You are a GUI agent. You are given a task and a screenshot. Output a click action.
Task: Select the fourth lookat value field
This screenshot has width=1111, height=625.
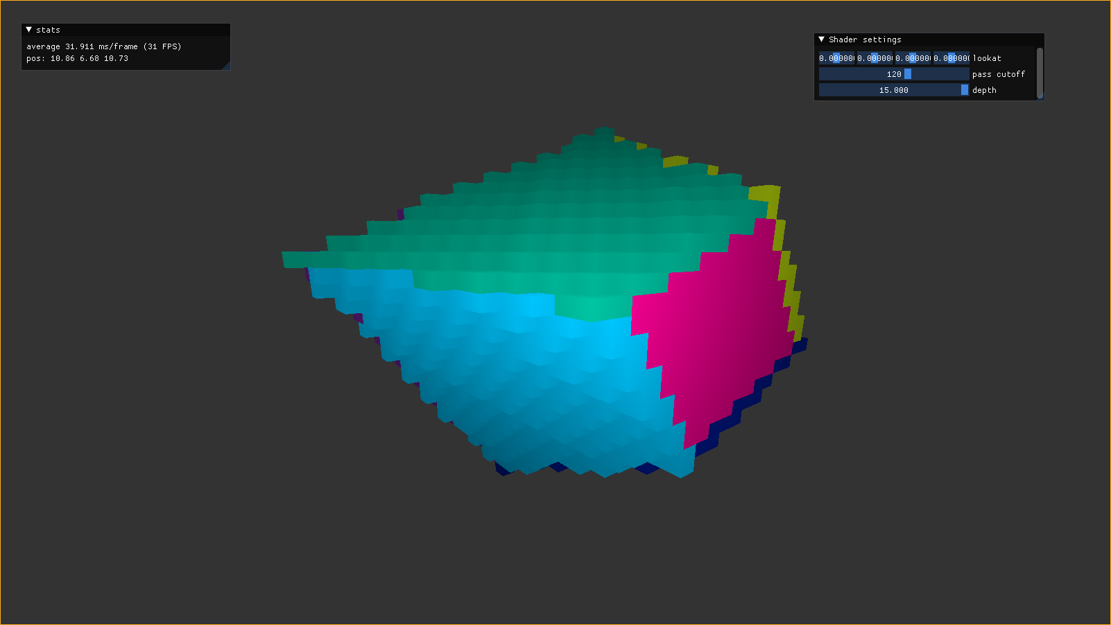point(950,58)
